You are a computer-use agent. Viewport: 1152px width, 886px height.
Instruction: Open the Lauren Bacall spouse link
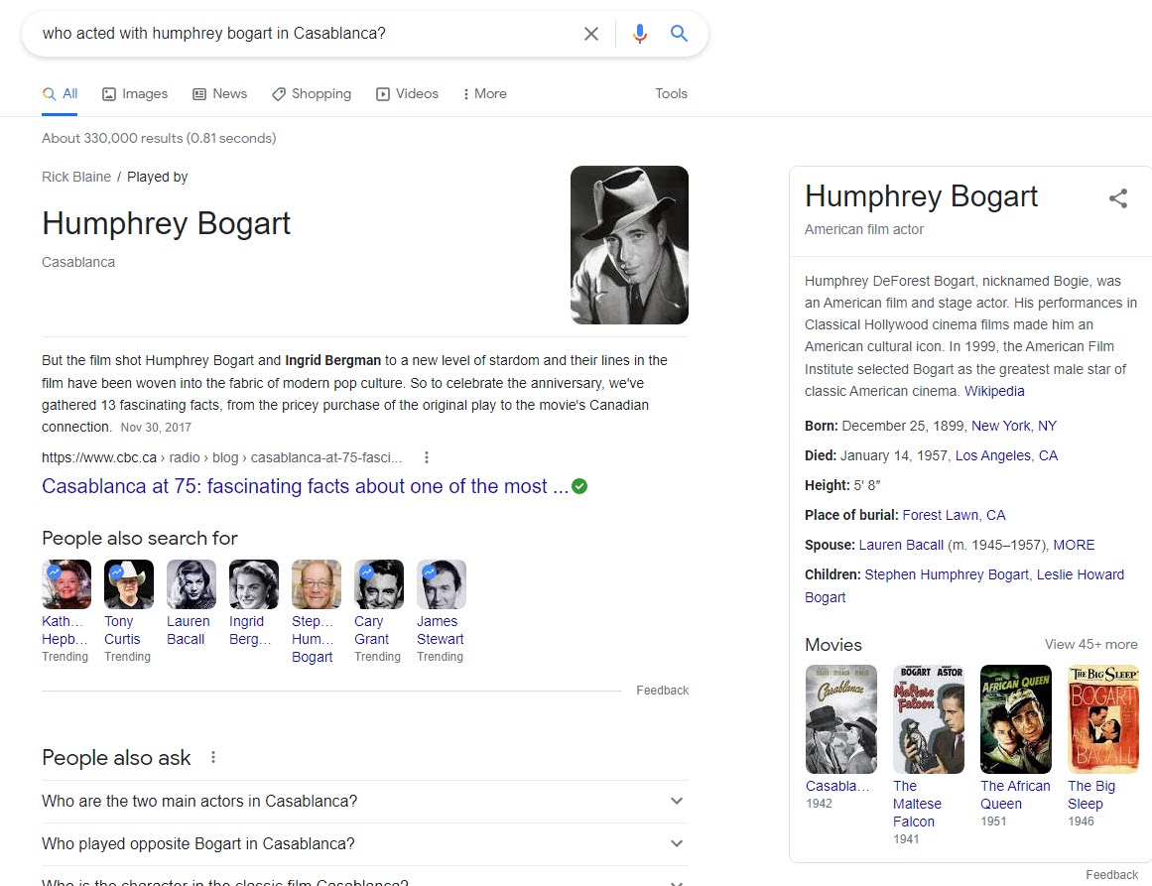tap(901, 545)
